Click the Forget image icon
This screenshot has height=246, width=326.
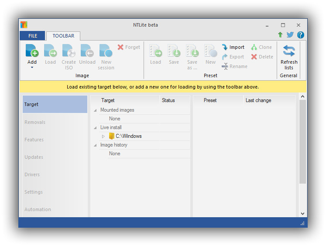click(120, 47)
